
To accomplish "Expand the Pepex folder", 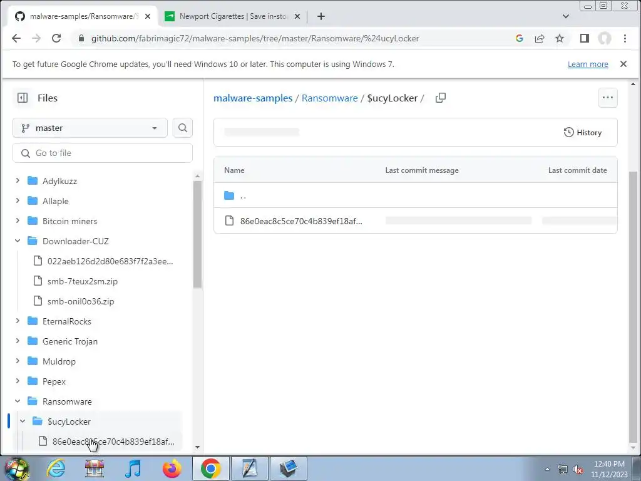I will pos(18,381).
